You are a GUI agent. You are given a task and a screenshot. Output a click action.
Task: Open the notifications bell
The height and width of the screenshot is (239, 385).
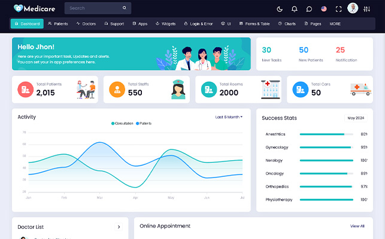[x=294, y=9]
